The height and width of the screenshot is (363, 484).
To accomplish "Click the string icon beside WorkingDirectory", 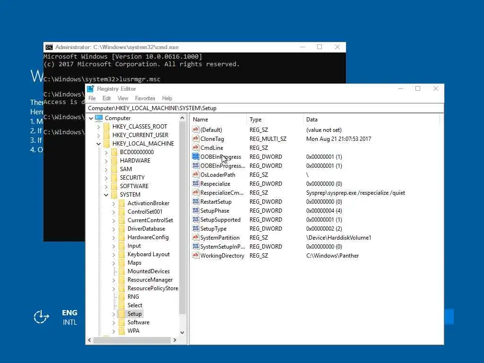I will point(195,255).
